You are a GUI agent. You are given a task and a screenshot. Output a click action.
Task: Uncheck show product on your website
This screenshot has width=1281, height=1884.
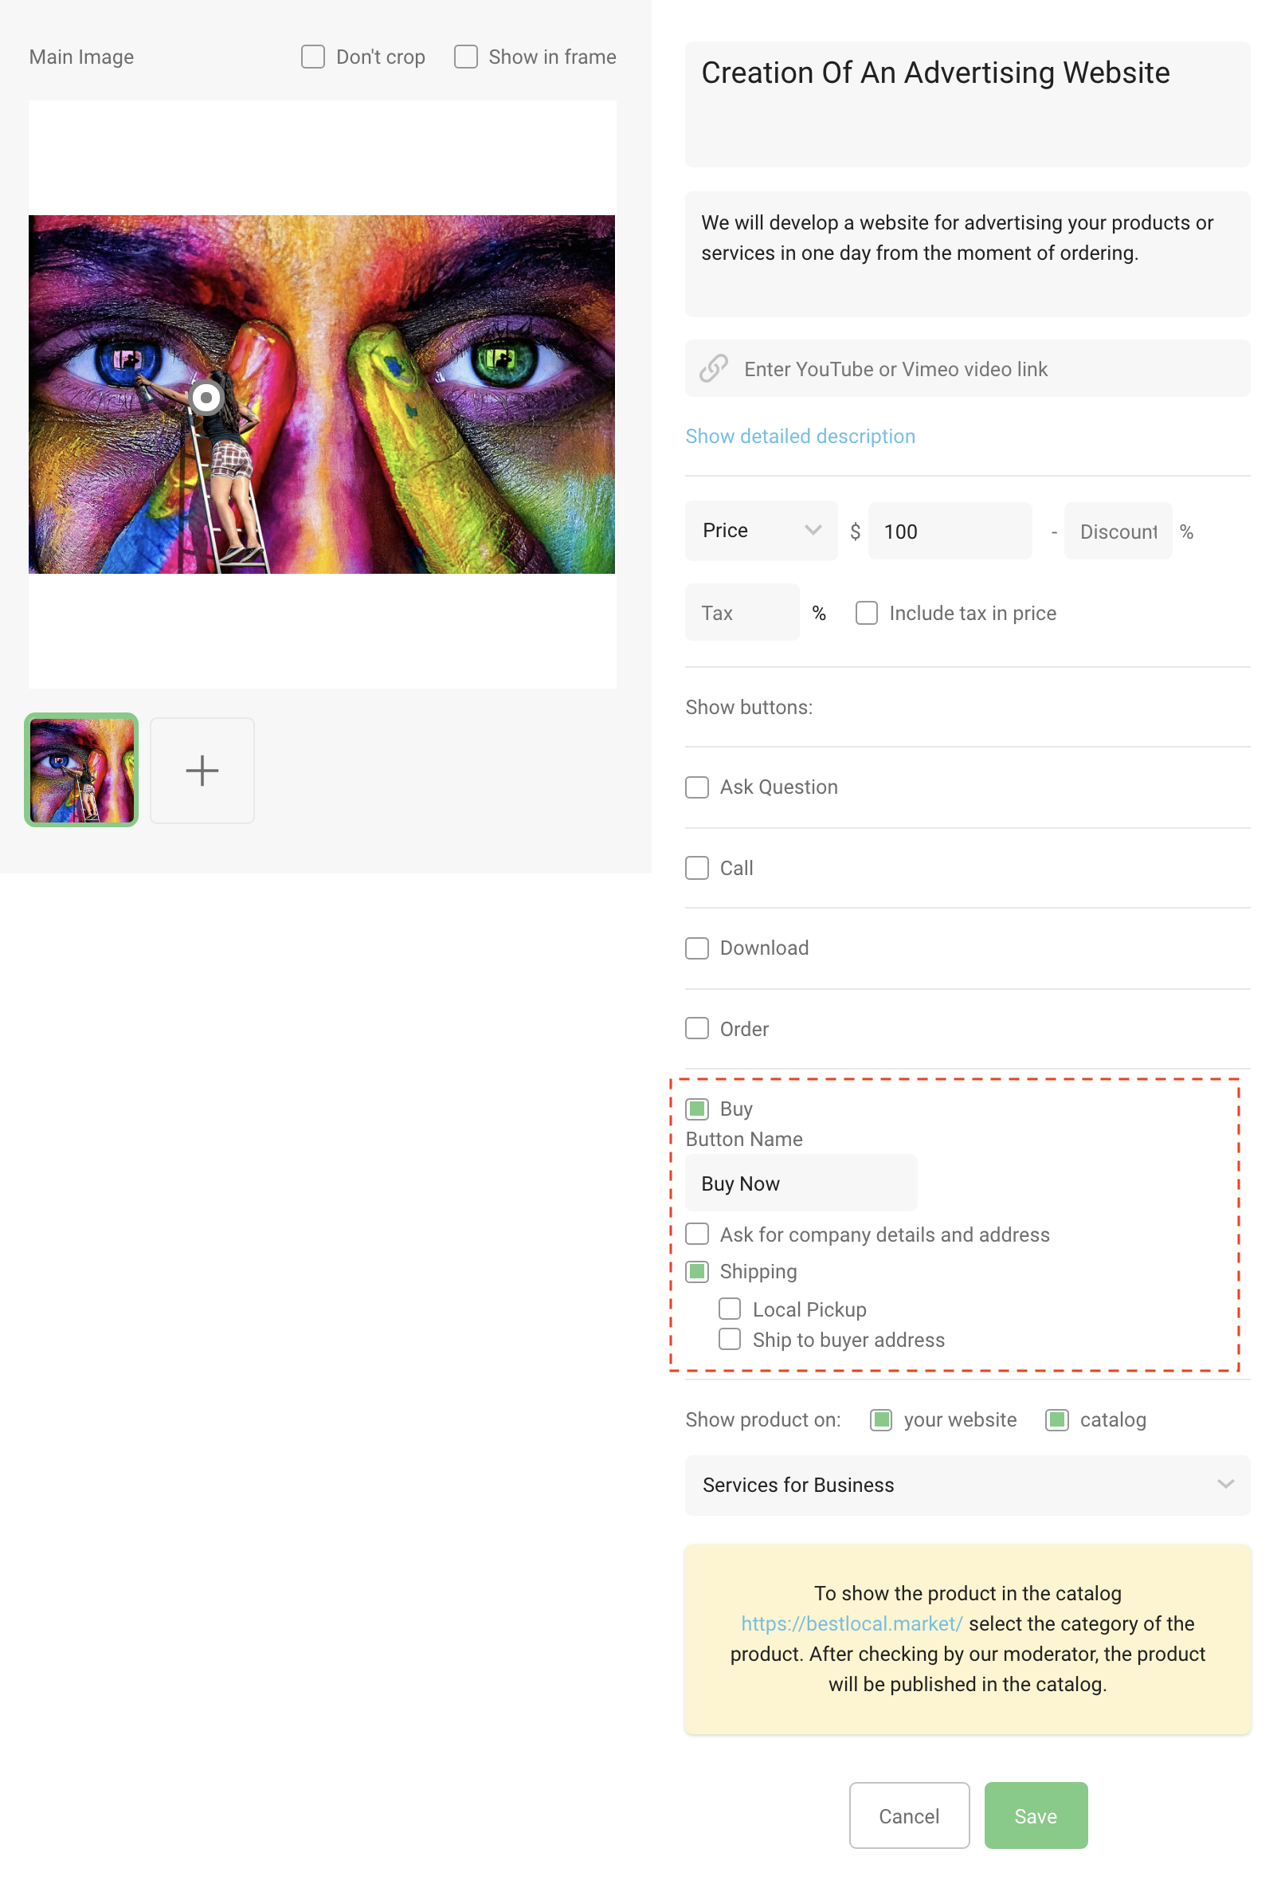pyautogui.click(x=881, y=1419)
